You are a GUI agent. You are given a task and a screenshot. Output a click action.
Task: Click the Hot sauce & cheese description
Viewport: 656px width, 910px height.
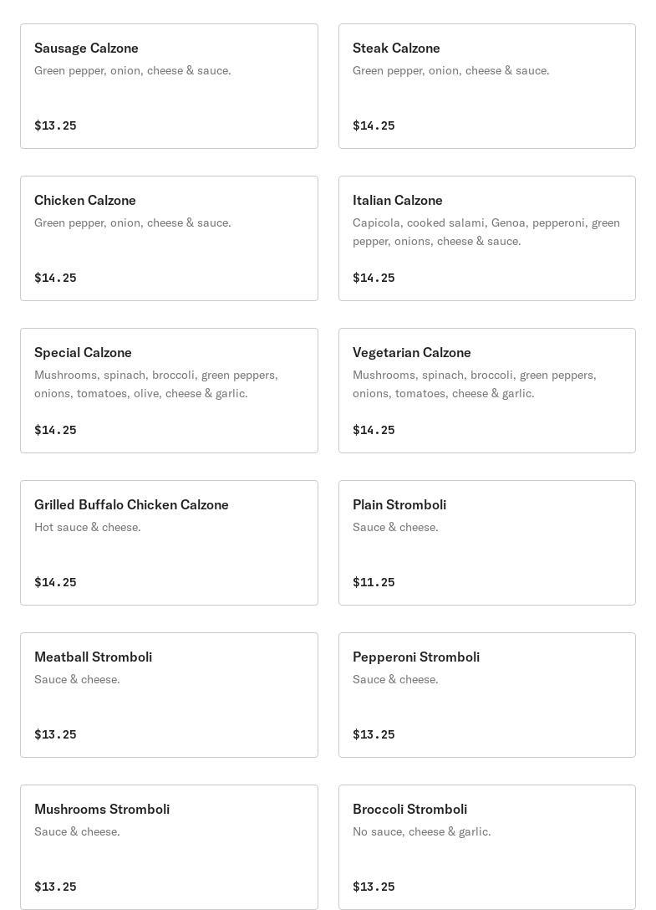[88, 527]
